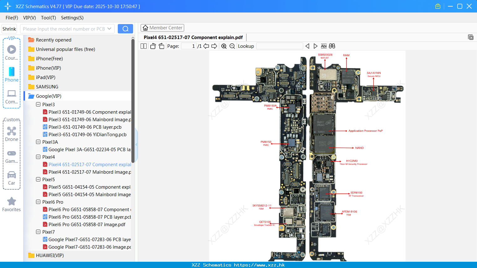This screenshot has width=477, height=268.
Task: Rotate the page clockwise
Action: pos(161,46)
